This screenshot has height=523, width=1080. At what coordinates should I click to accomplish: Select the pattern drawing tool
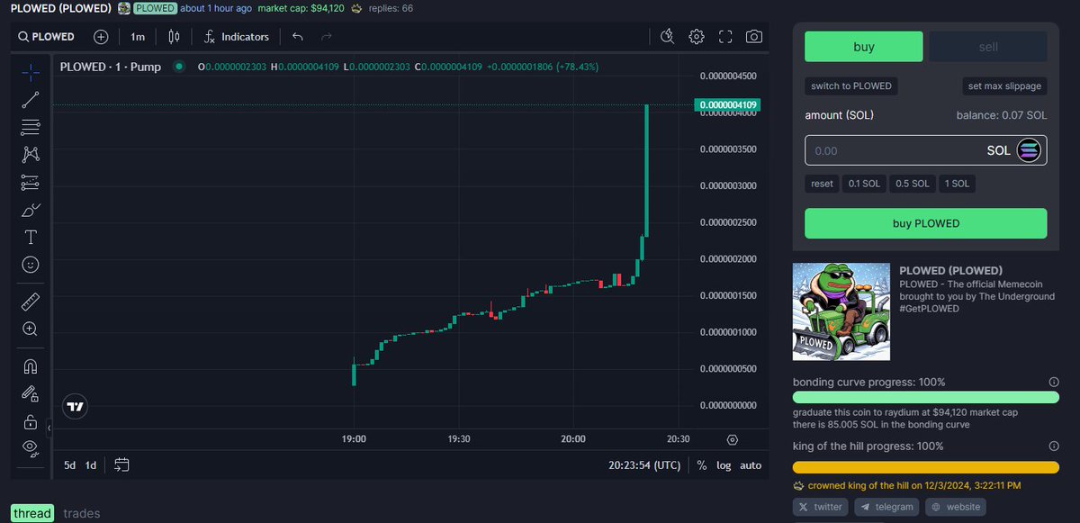click(x=30, y=155)
